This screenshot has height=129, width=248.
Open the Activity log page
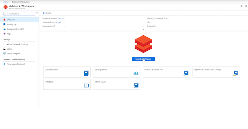pos(12,24)
